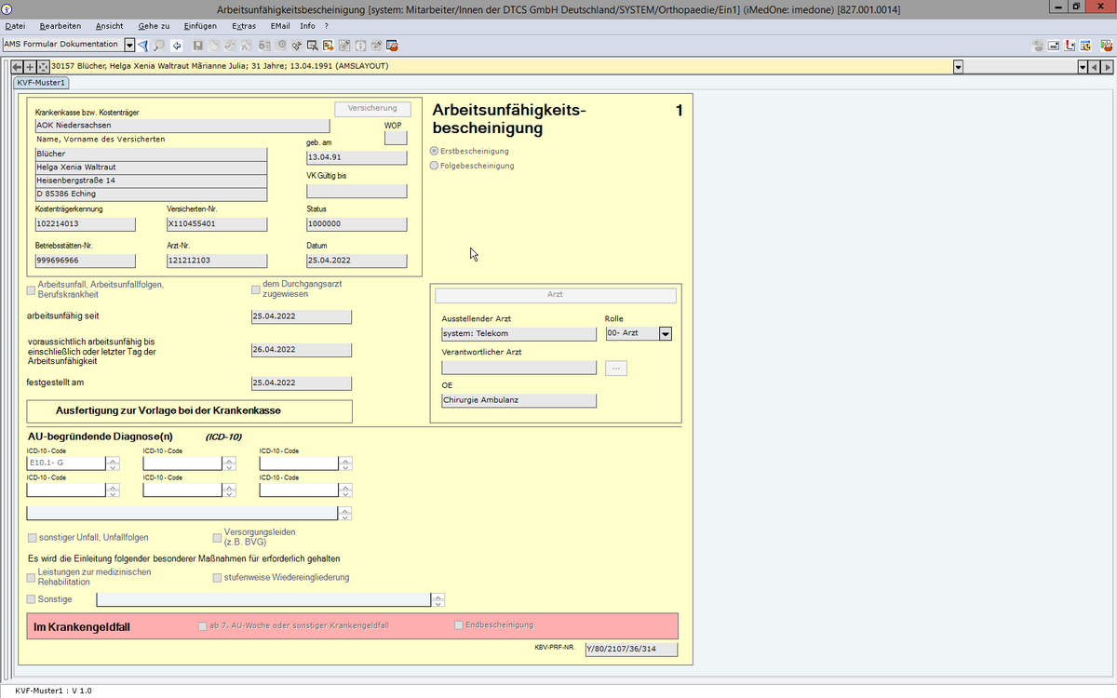Click the calendar with clock toolbar icon
Screen dimensions: 1117x698
(1085, 45)
